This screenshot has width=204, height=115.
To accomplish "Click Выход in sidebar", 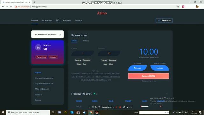I will (x=38, y=100).
